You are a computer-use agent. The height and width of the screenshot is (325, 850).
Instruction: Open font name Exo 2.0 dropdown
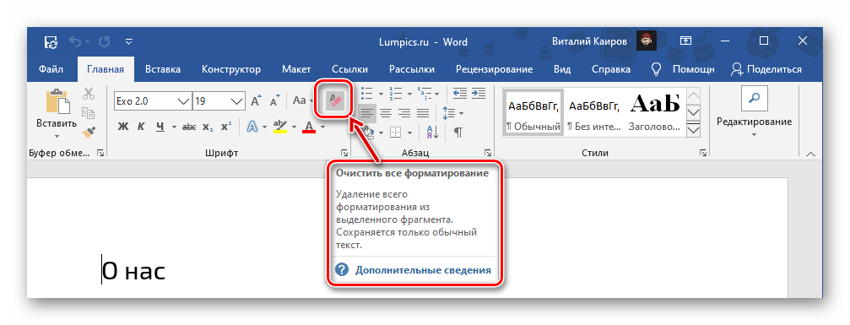click(x=184, y=101)
